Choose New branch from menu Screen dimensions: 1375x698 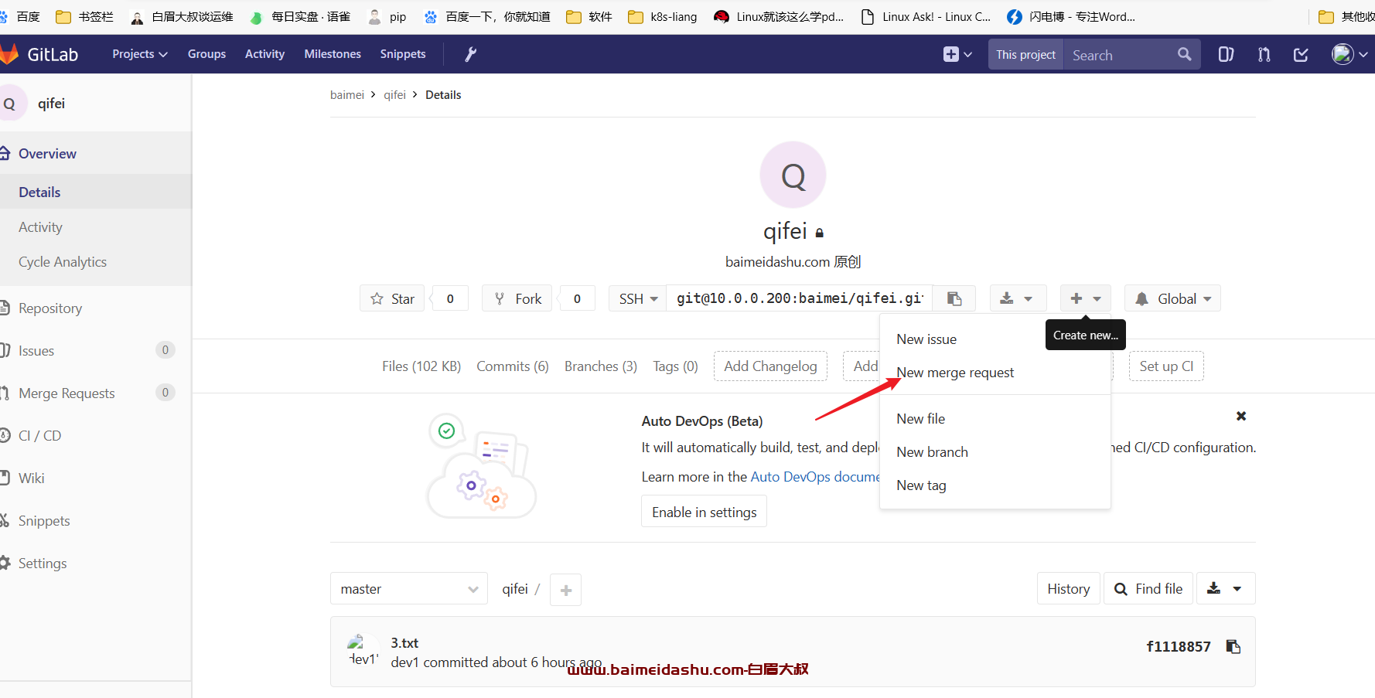932,452
